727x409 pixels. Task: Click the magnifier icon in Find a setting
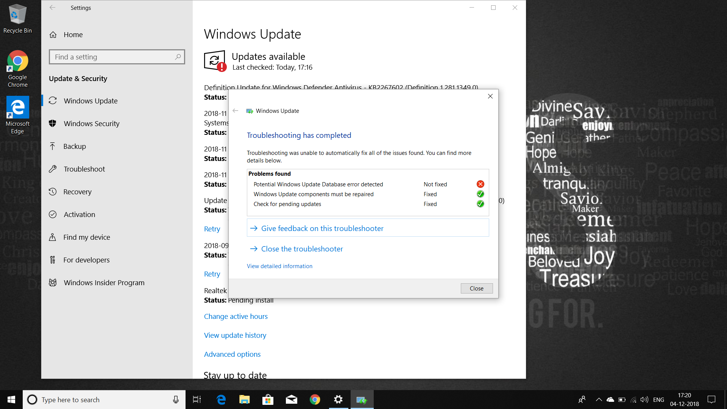point(178,57)
